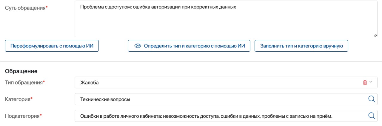Click the eye icon on AI detect button
382x126 pixels.
138,46
